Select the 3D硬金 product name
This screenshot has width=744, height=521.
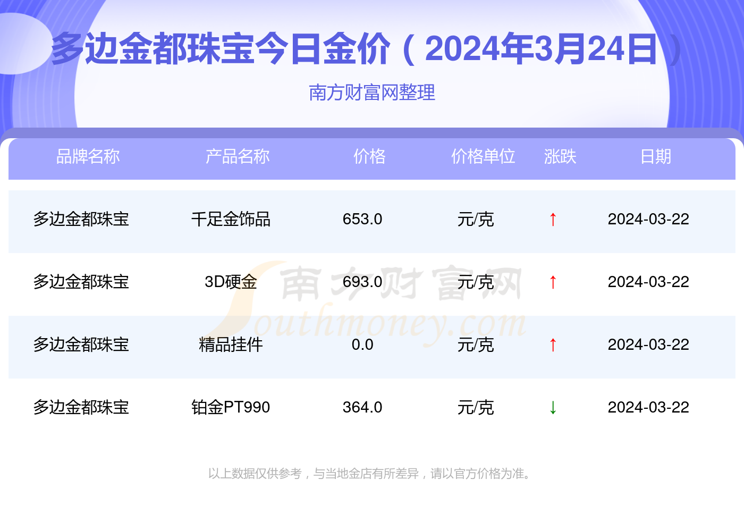tap(231, 282)
